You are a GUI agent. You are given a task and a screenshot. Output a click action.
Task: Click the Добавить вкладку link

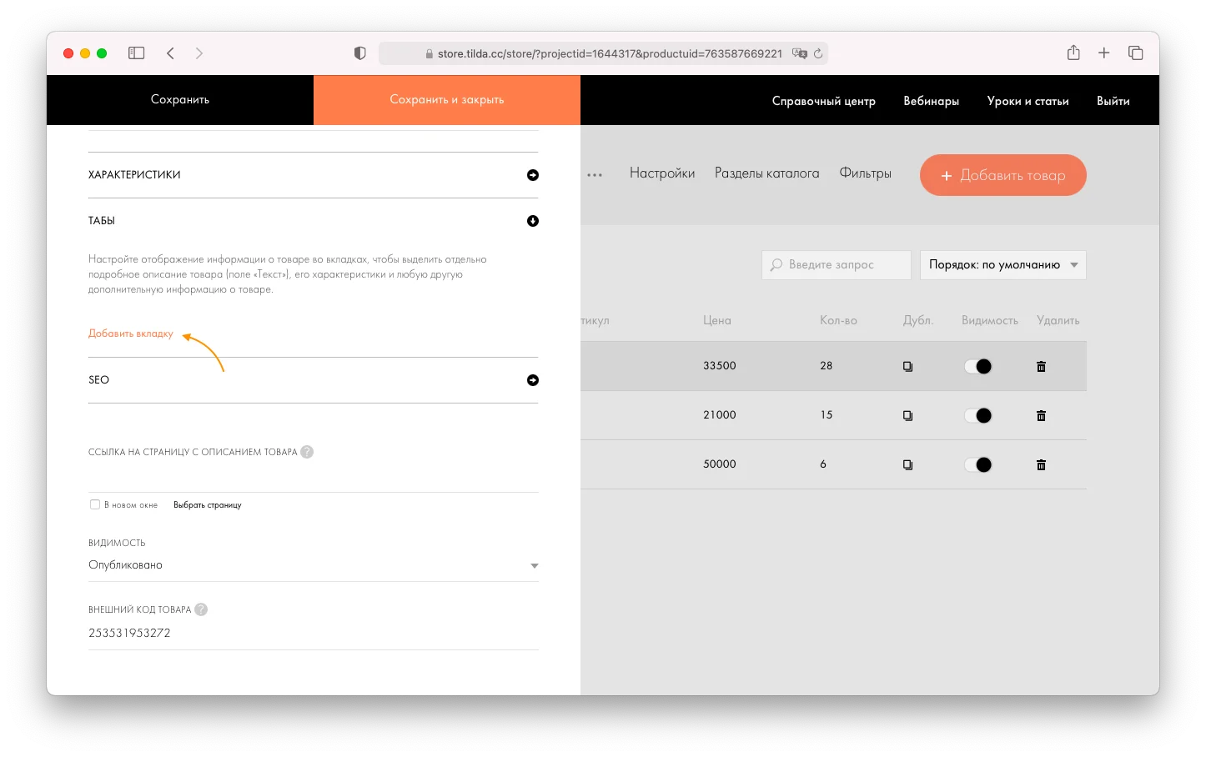click(x=131, y=333)
